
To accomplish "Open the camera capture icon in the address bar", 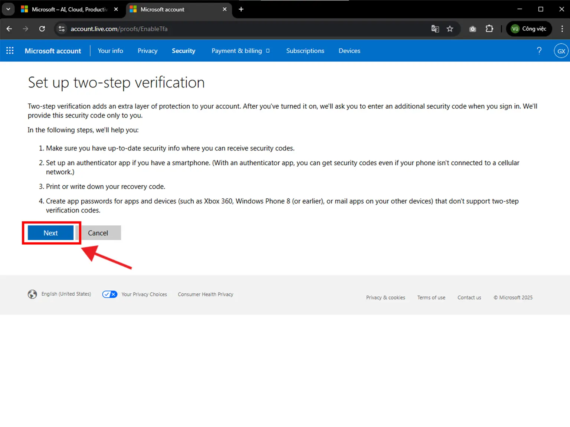I will [x=472, y=29].
